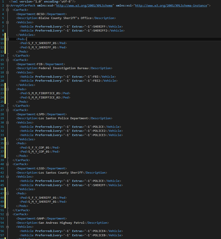Click S_F_Y_SHERIFF_01 ped value on line 11
Image resolution: width=221 pixels, height=239 pixels.
click(42, 43)
